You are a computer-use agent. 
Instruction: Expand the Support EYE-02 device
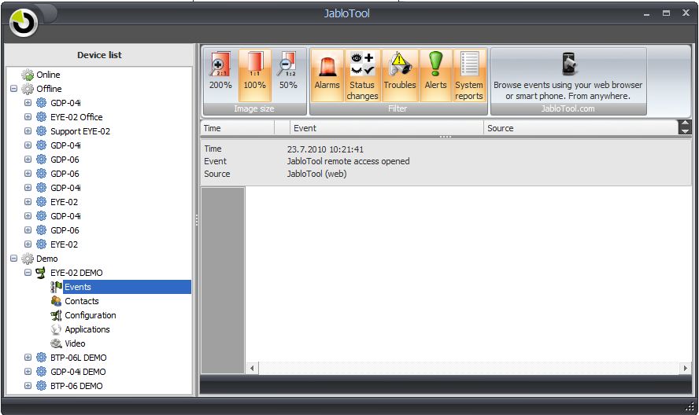coord(28,131)
